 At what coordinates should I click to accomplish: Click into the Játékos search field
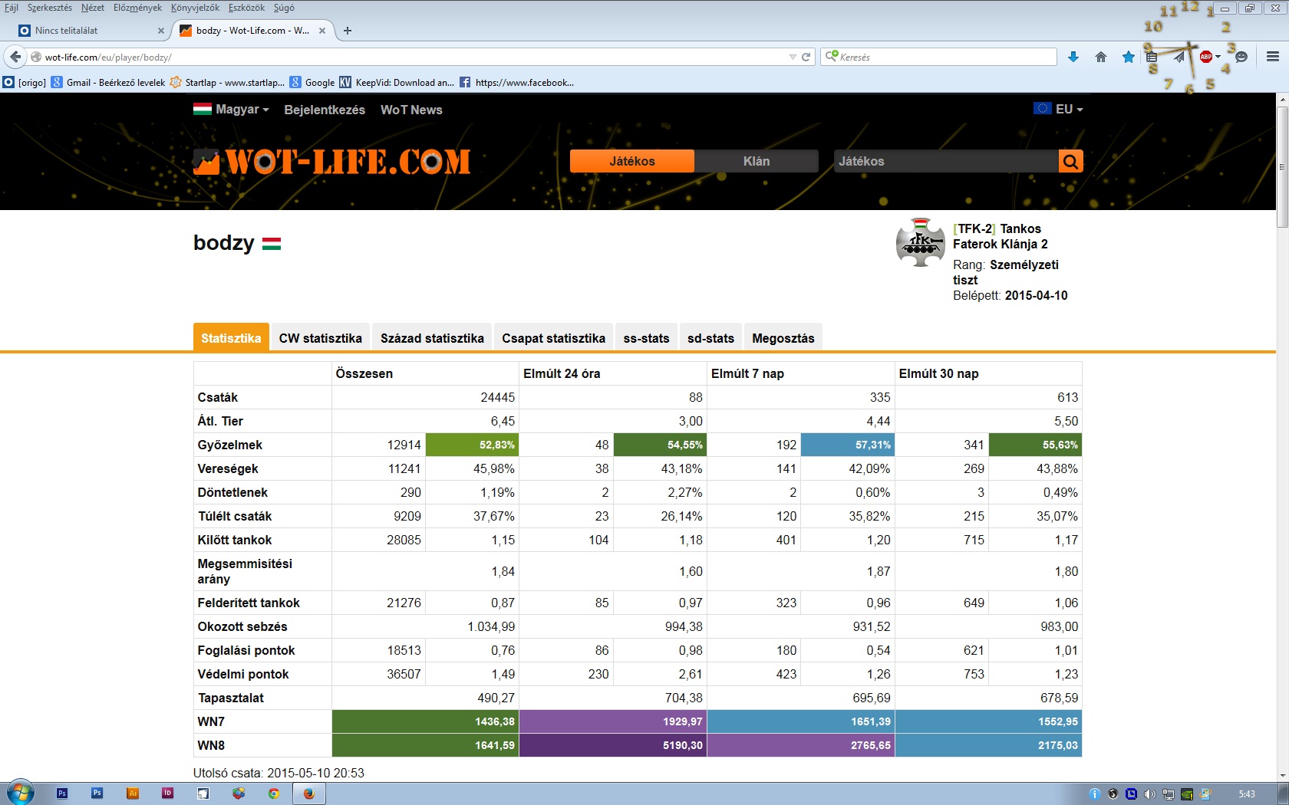(x=945, y=161)
